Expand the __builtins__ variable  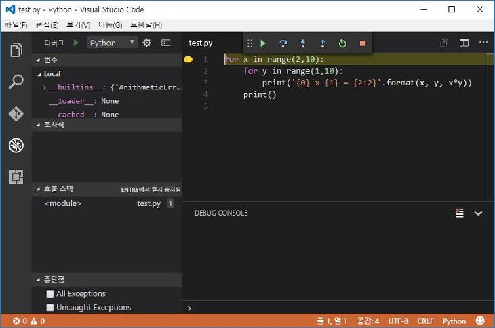click(x=44, y=87)
